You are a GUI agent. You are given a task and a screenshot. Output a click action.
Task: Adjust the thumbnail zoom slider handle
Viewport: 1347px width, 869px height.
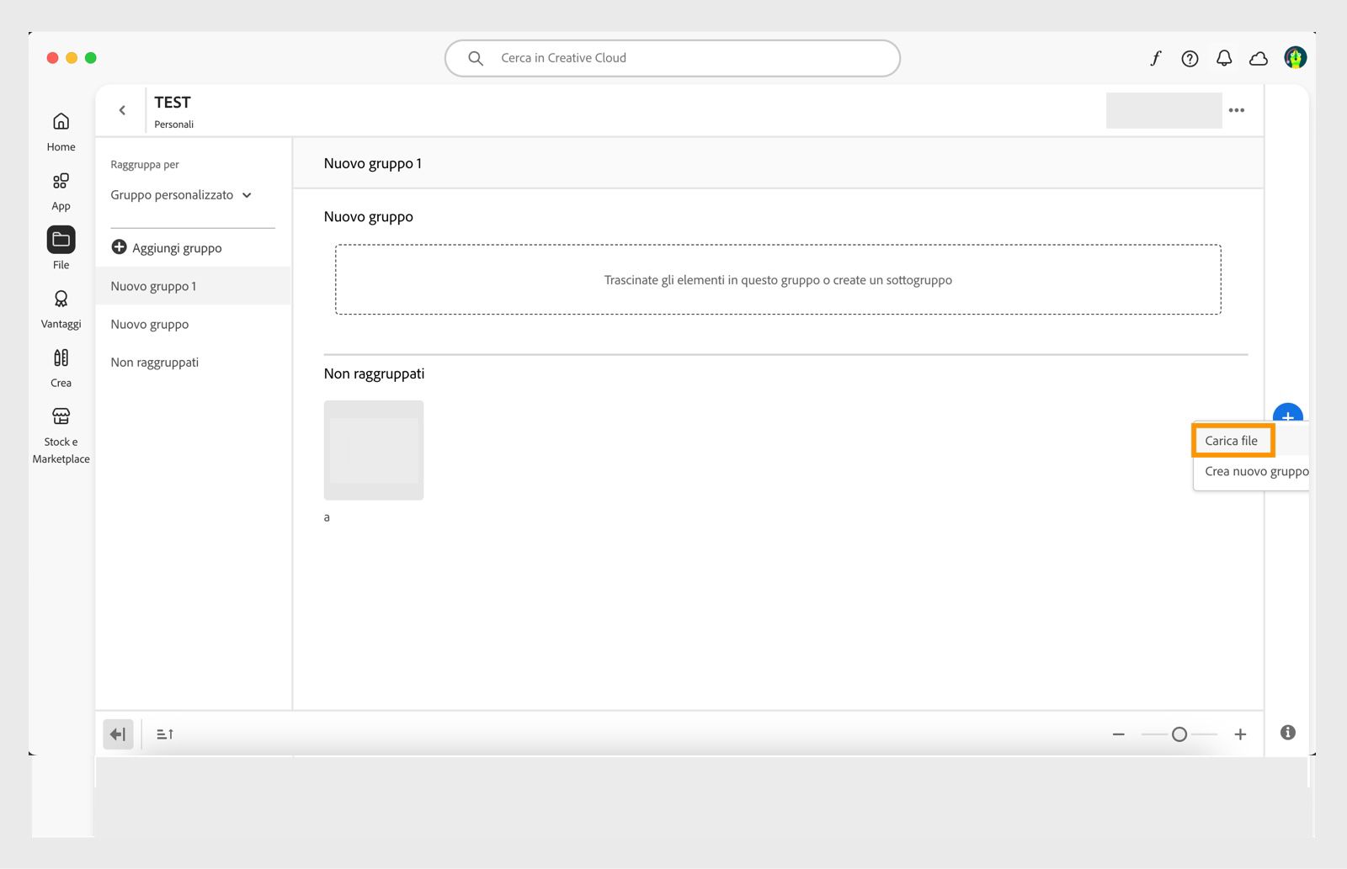click(1179, 734)
